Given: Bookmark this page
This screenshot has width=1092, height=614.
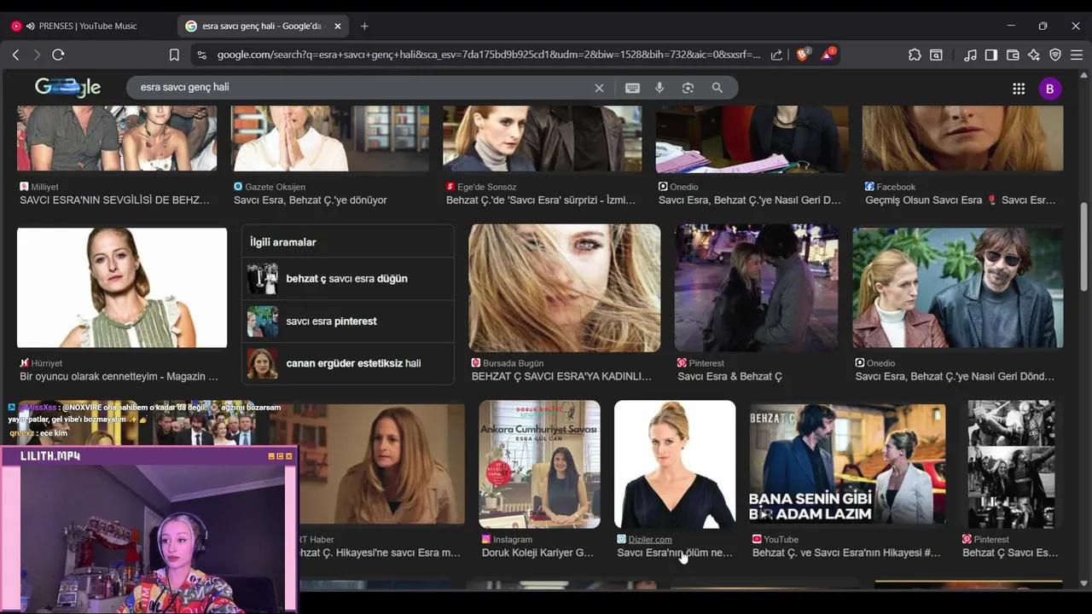Looking at the screenshot, I should point(174,55).
